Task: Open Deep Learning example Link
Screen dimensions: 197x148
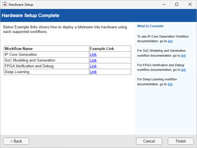Action: point(93,72)
